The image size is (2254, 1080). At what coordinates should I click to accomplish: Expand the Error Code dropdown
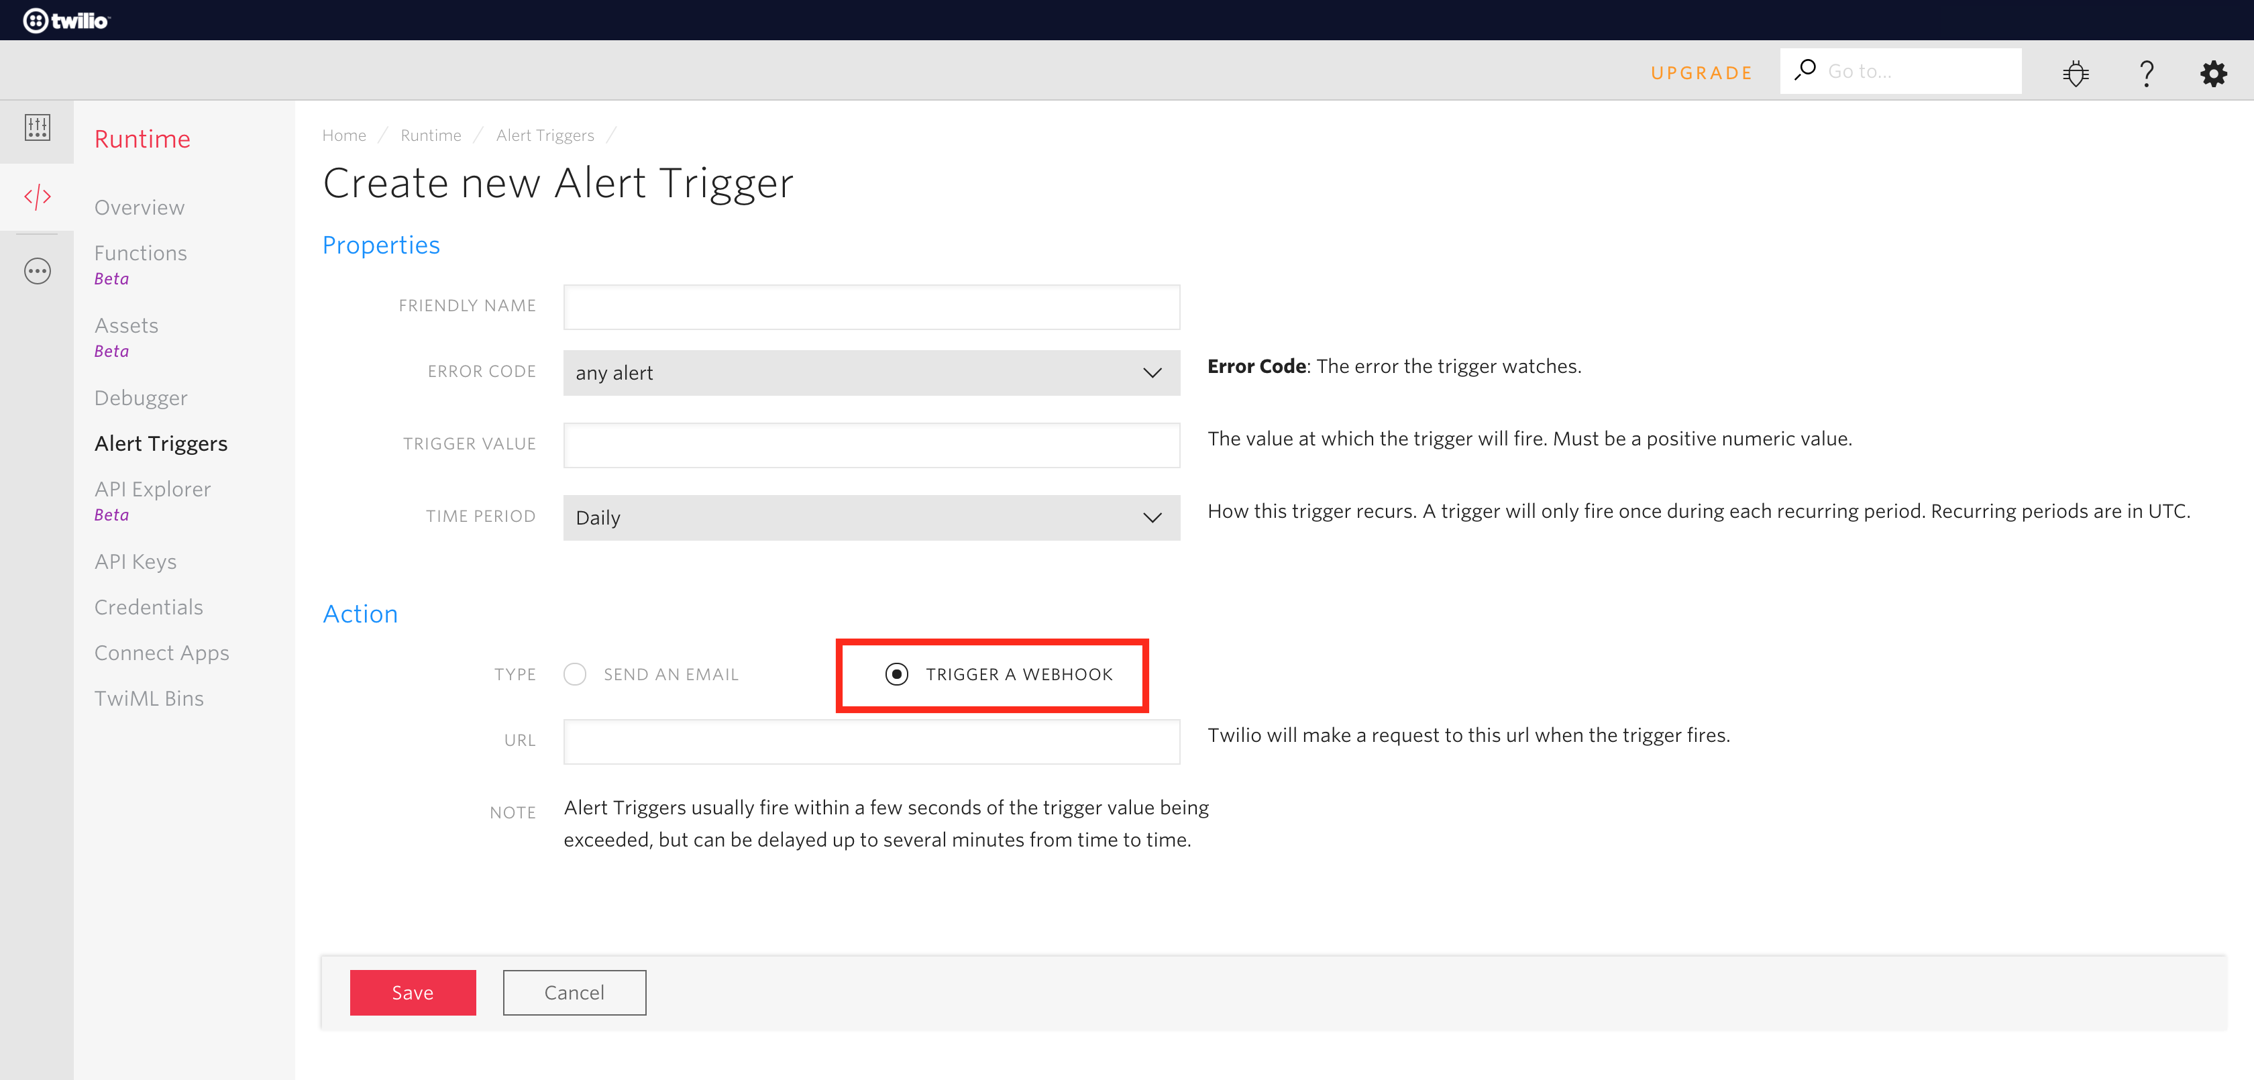(871, 373)
